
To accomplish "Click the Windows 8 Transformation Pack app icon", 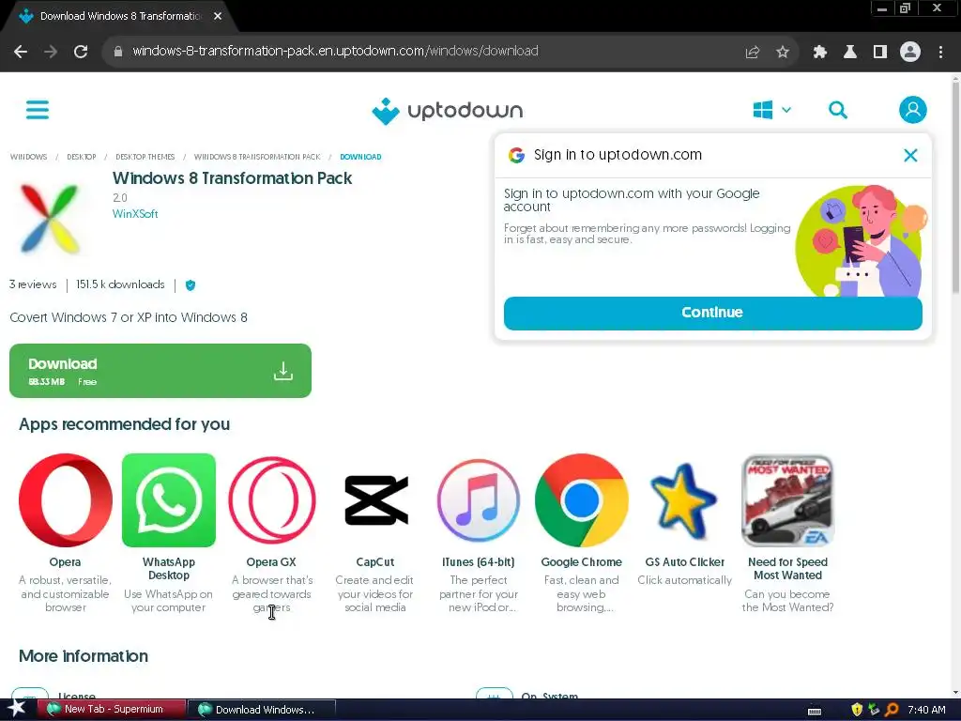I will point(51,218).
